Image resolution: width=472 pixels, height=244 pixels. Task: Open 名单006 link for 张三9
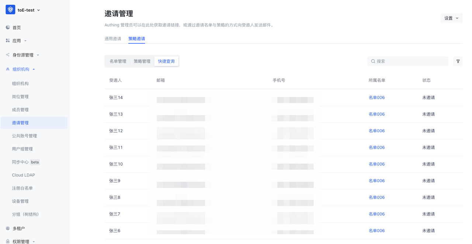376,181
